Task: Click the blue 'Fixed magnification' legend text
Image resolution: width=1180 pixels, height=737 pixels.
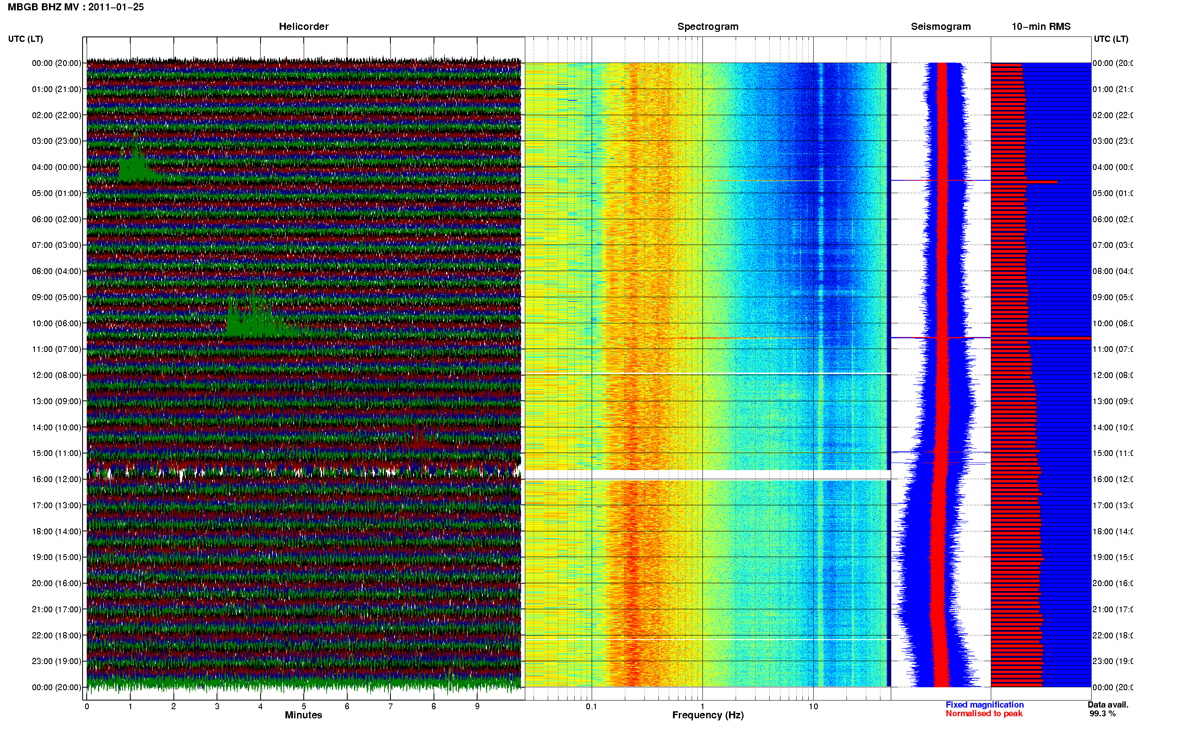Action: click(985, 705)
